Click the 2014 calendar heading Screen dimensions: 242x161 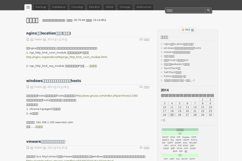[x=165, y=90]
